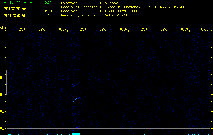Click frequency label 1.1
Viewport: 213px width, 135px height.
(3, 44)
